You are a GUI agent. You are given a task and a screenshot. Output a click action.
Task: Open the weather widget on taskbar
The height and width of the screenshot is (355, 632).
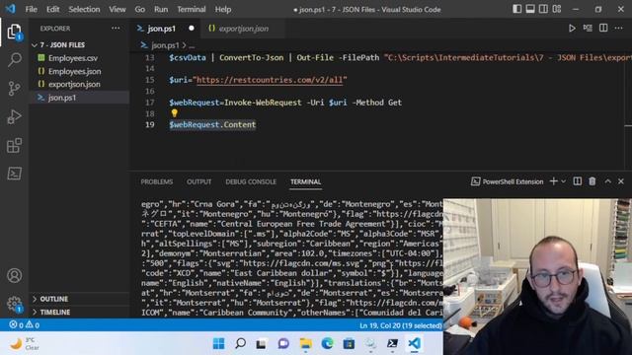pyautogui.click(x=25, y=344)
